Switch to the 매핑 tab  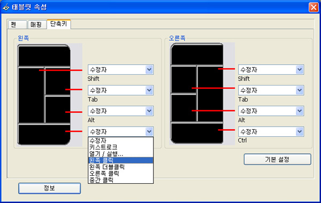[x=37, y=25]
